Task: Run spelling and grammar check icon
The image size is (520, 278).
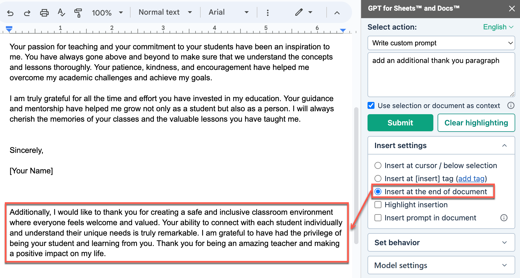Action: point(61,13)
